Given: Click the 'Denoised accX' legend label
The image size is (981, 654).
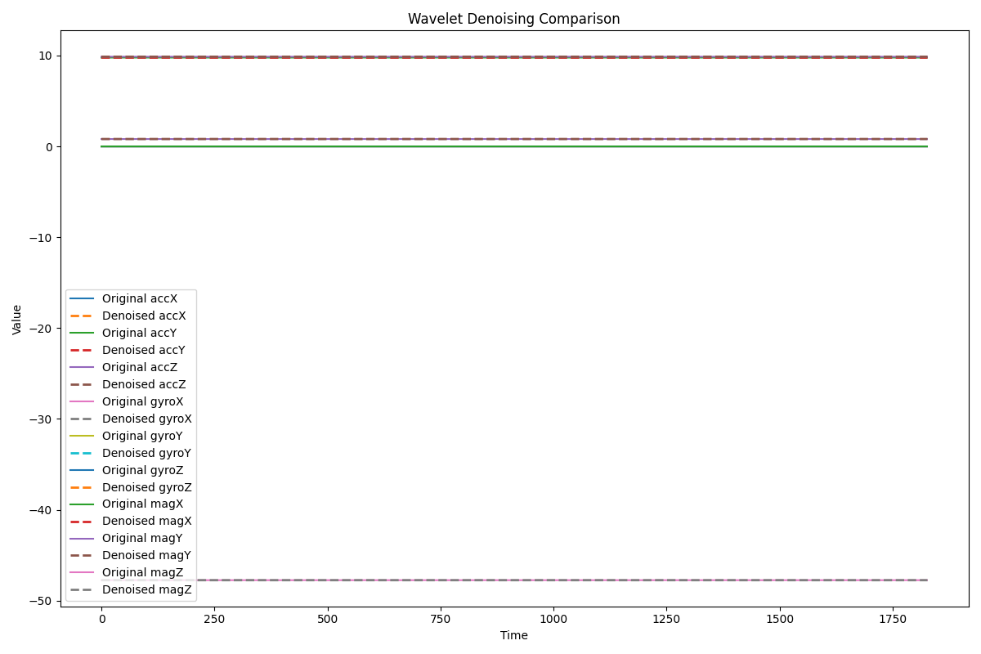Looking at the screenshot, I should click(143, 316).
